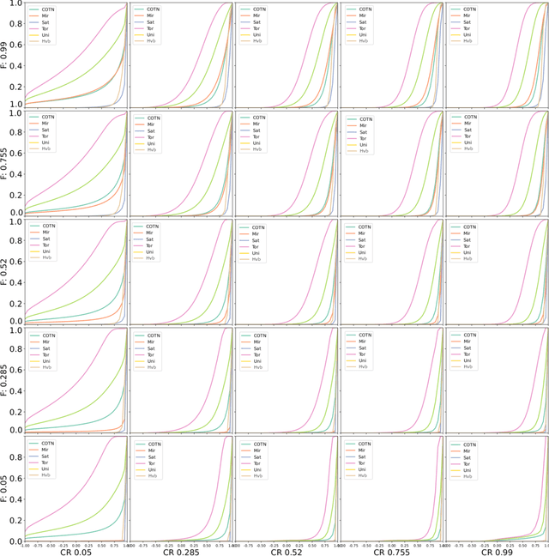Click the 'F: 0.99' y-axis label
The width and height of the screenshot is (549, 556).
(6, 54)
